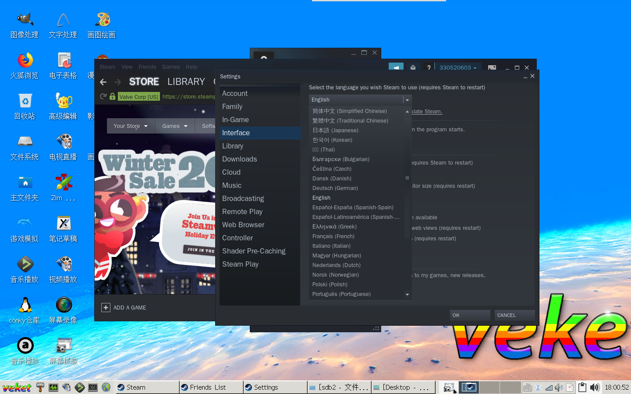Click Steam's help question mark icon
The image size is (631, 394).
pyautogui.click(x=429, y=67)
